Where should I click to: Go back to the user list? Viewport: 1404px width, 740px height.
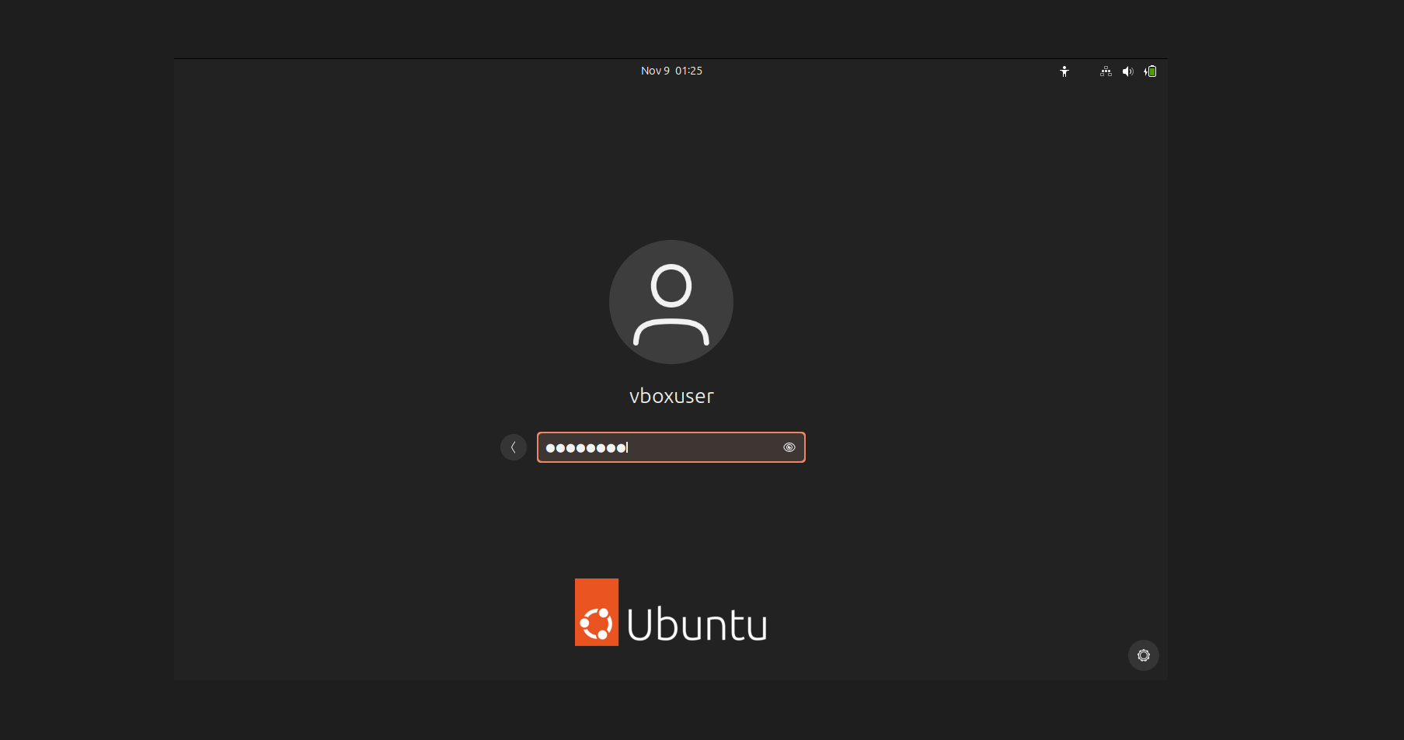pos(514,447)
